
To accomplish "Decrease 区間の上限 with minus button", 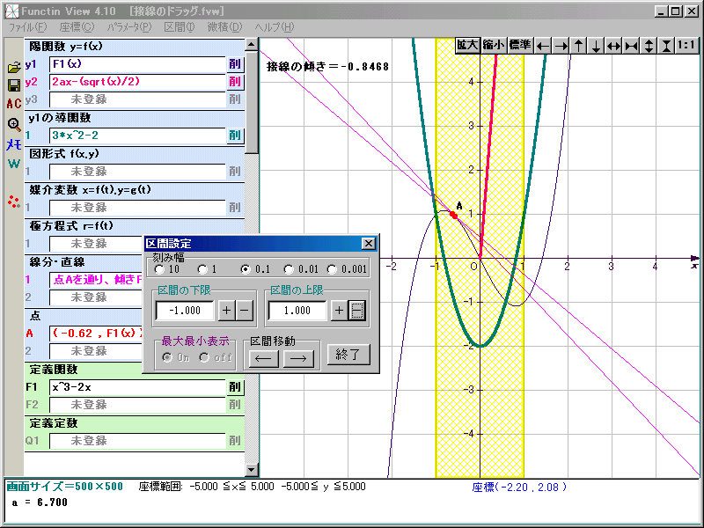I will 357,311.
